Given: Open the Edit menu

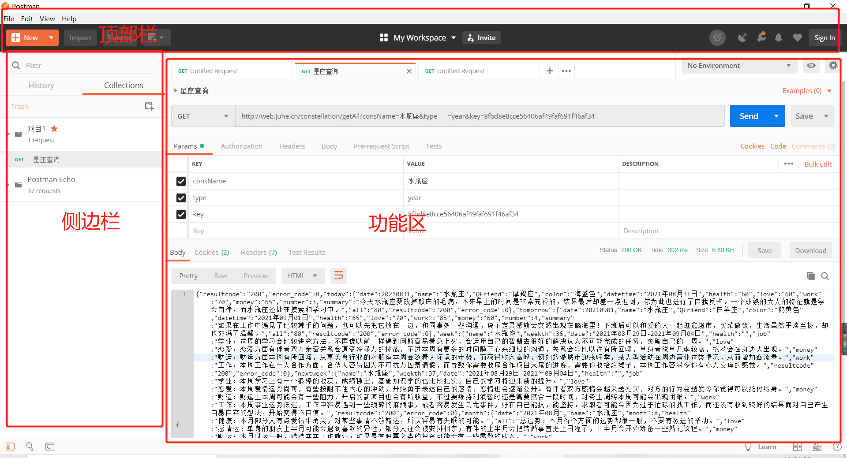Looking at the screenshot, I should (27, 19).
